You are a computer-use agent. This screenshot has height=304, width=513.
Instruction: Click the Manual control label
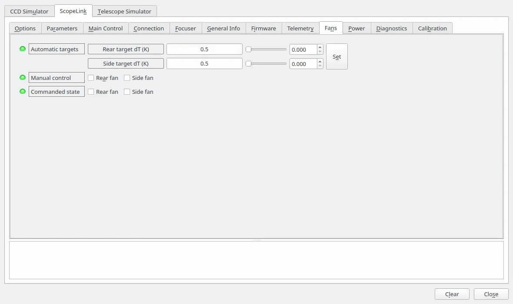click(57, 78)
